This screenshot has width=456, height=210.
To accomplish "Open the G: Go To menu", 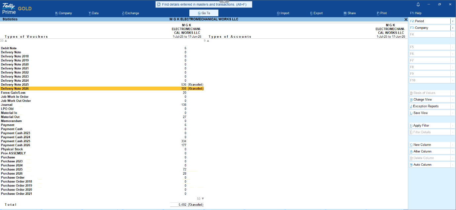I will tap(204, 13).
